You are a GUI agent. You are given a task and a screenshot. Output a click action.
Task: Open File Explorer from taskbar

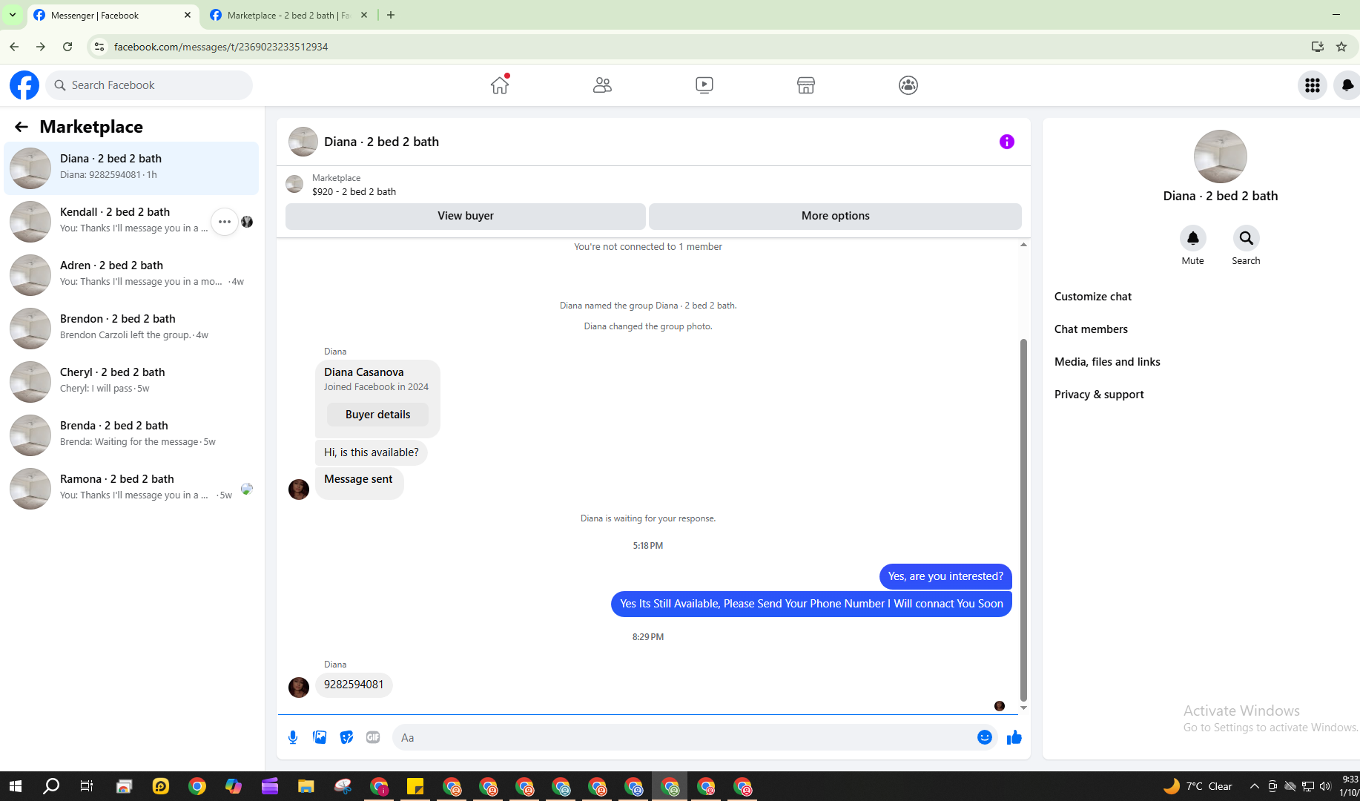coord(306,786)
